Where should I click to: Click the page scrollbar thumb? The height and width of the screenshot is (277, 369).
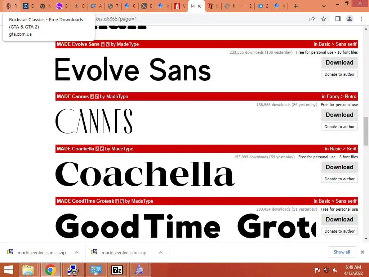[x=366, y=131]
